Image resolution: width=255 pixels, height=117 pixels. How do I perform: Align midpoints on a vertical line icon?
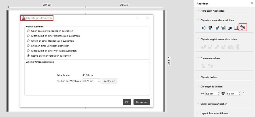click(210, 28)
